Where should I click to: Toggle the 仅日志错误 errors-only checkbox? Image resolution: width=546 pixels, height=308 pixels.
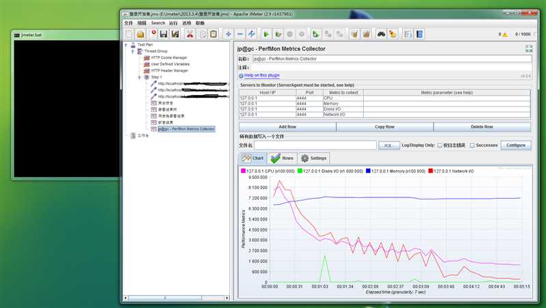click(440, 145)
